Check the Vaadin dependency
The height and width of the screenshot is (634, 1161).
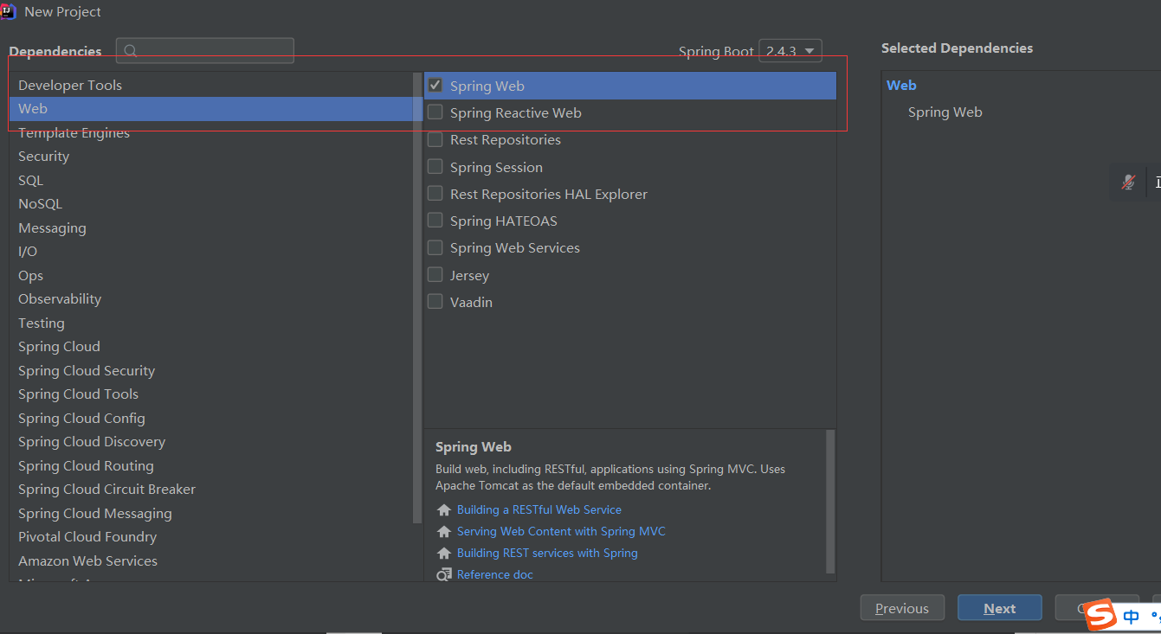point(435,301)
